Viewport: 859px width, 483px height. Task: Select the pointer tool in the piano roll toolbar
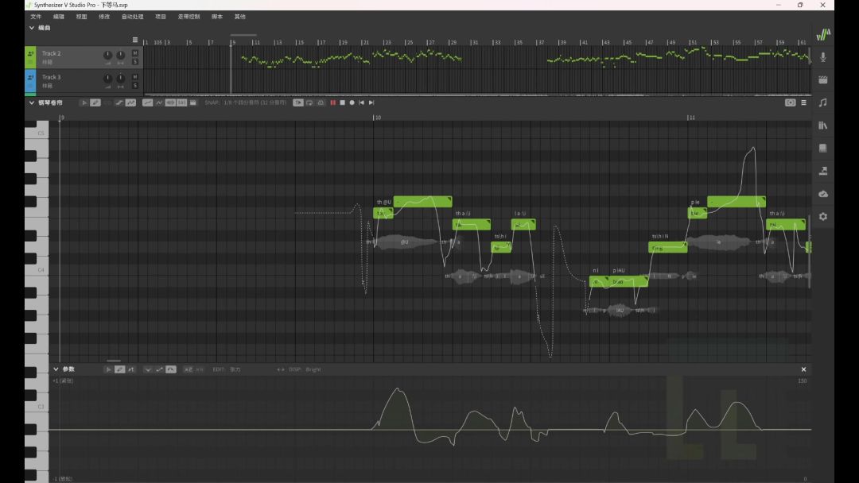point(85,102)
